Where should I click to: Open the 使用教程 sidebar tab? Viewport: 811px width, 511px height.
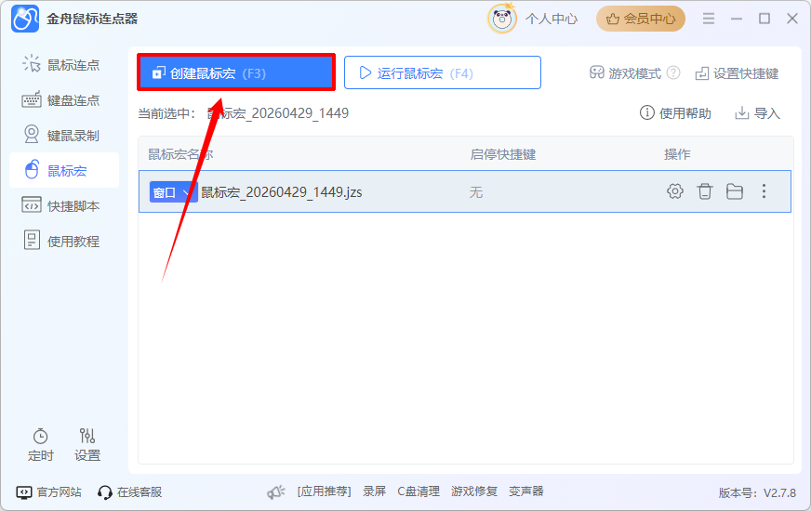tap(64, 241)
